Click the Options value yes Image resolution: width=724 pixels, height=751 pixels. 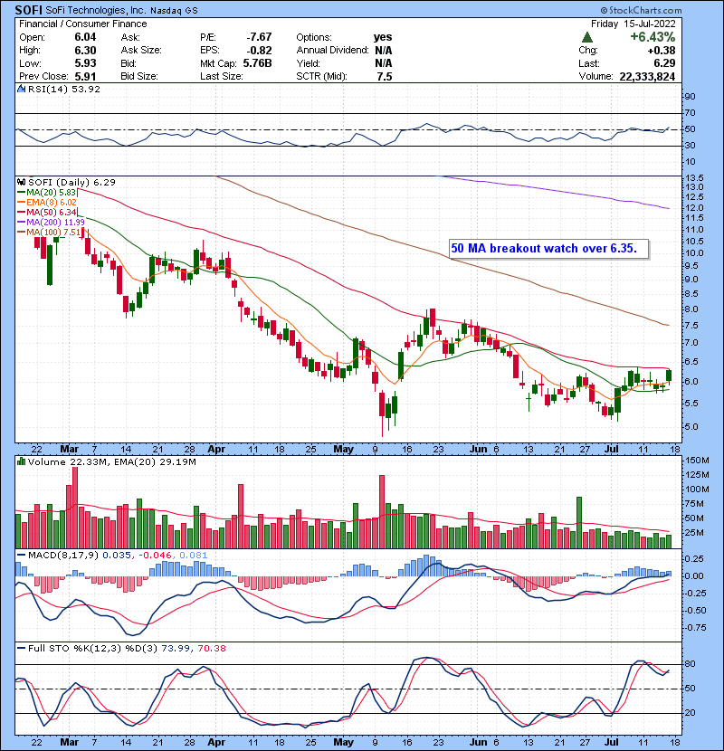[383, 37]
